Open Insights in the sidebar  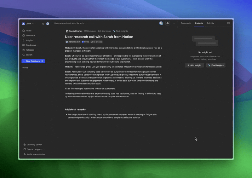coord(28,40)
